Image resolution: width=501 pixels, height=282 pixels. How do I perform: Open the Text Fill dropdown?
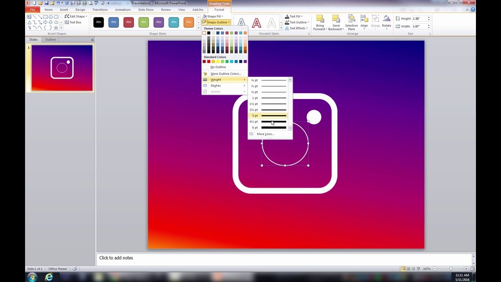(x=294, y=16)
